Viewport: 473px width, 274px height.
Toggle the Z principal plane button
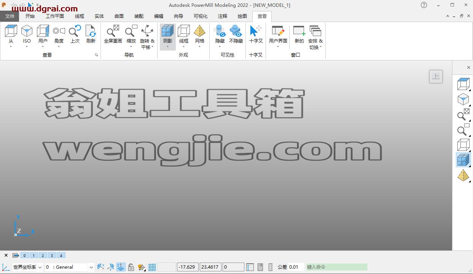121,267
